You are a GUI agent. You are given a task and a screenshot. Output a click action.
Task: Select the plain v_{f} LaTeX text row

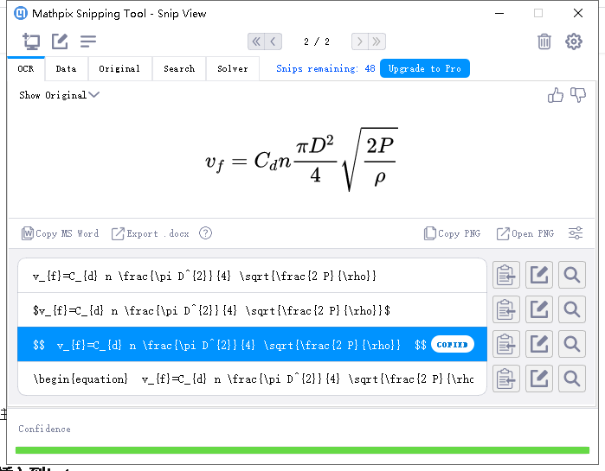pyautogui.click(x=253, y=276)
